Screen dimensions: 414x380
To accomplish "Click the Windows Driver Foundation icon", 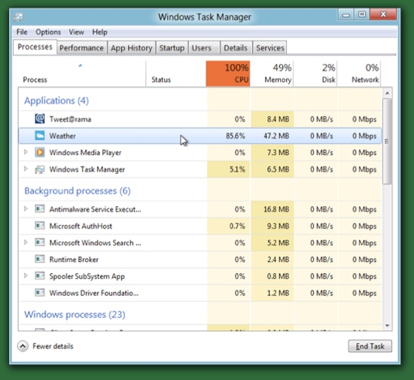I will coord(40,293).
